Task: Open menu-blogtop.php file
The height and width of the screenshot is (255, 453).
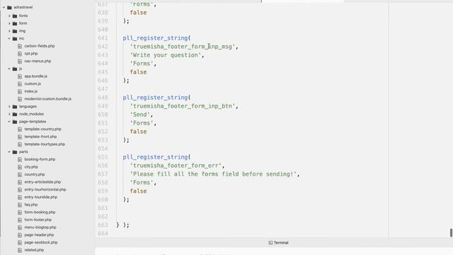Action: pyautogui.click(x=40, y=227)
